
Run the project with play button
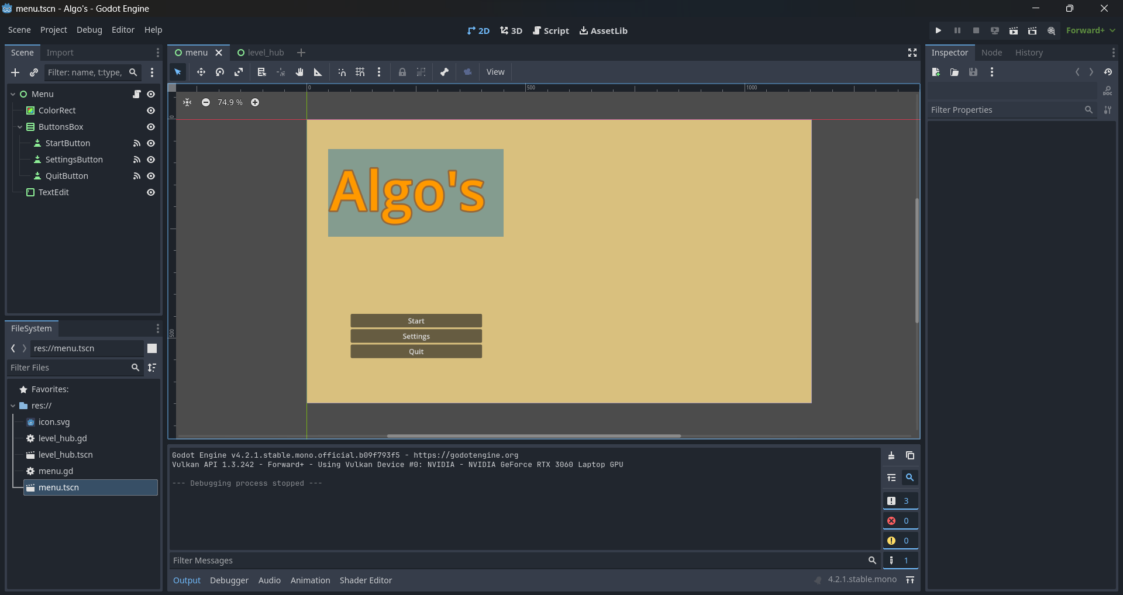[938, 30]
